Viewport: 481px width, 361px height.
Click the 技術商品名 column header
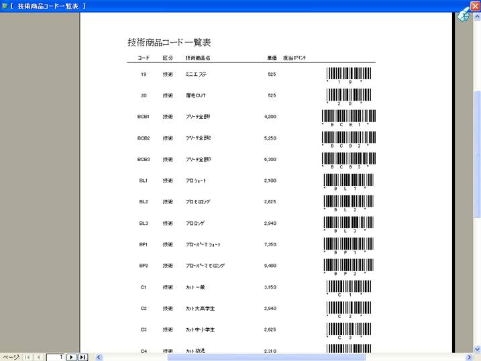pyautogui.click(x=197, y=58)
